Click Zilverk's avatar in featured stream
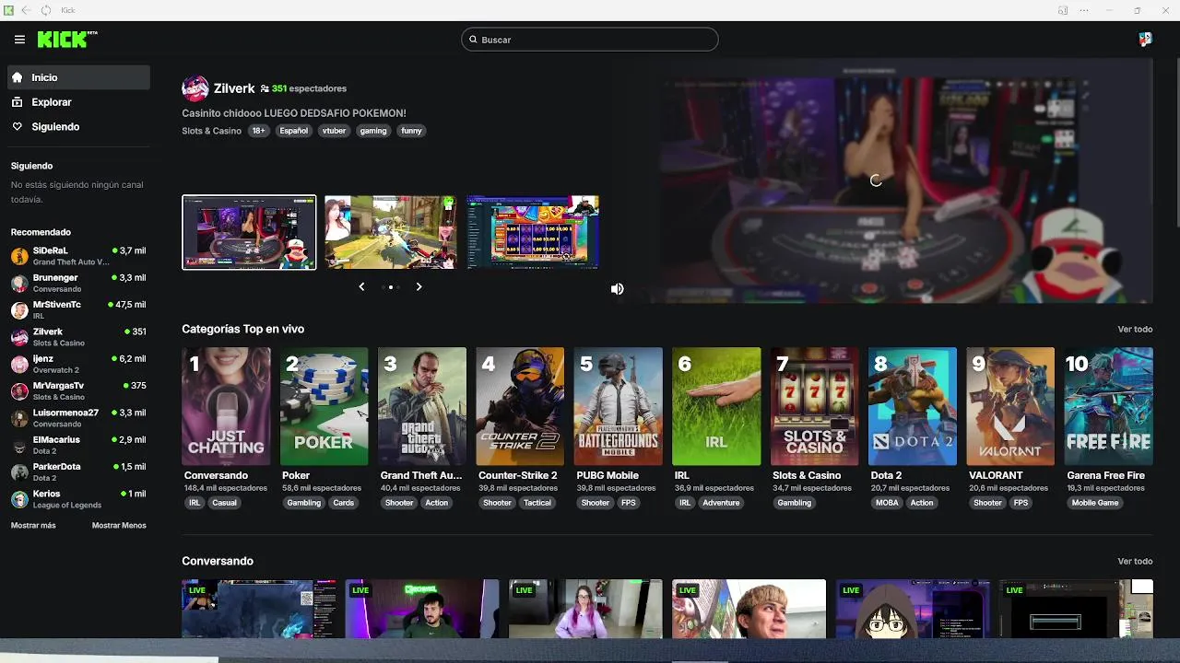 click(x=195, y=88)
